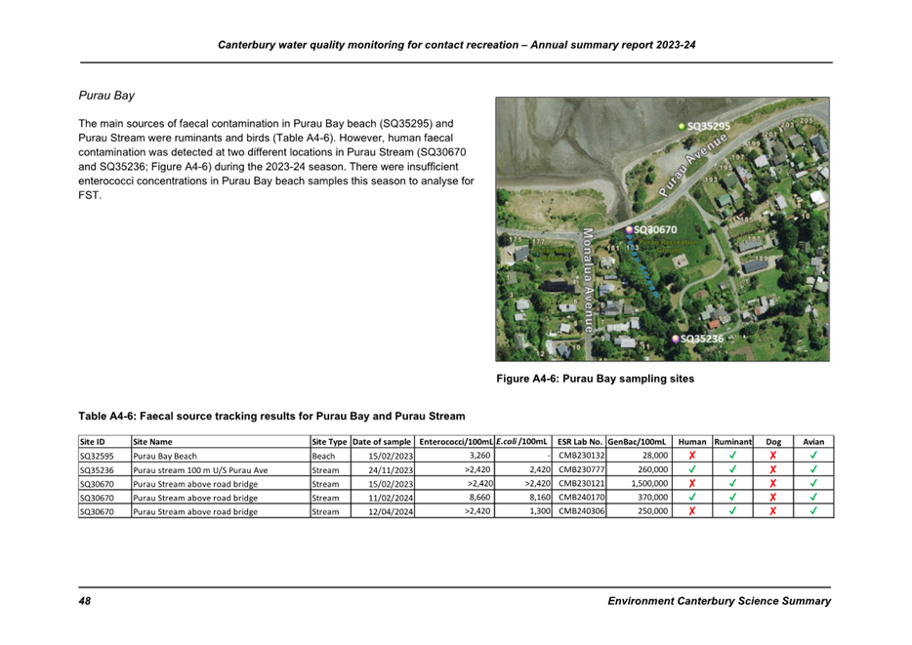Click the Dog column header
Image resolution: width=912 pixels, height=645 pixels.
(773, 442)
